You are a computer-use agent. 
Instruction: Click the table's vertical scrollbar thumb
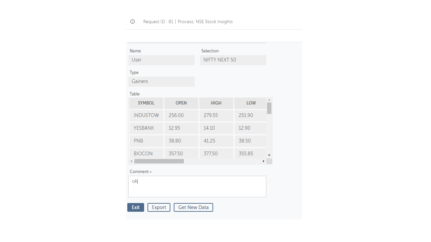[269, 108]
